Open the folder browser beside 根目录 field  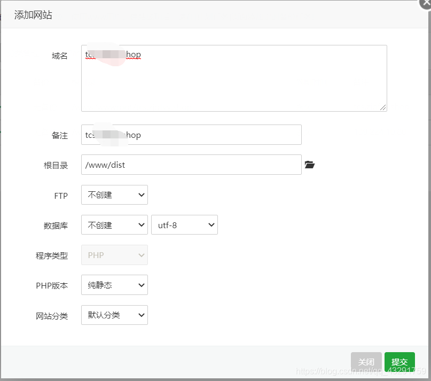[x=310, y=165]
